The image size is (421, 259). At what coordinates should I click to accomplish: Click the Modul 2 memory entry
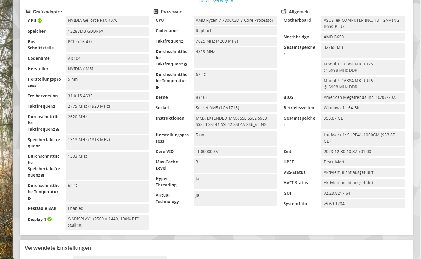tap(363, 84)
